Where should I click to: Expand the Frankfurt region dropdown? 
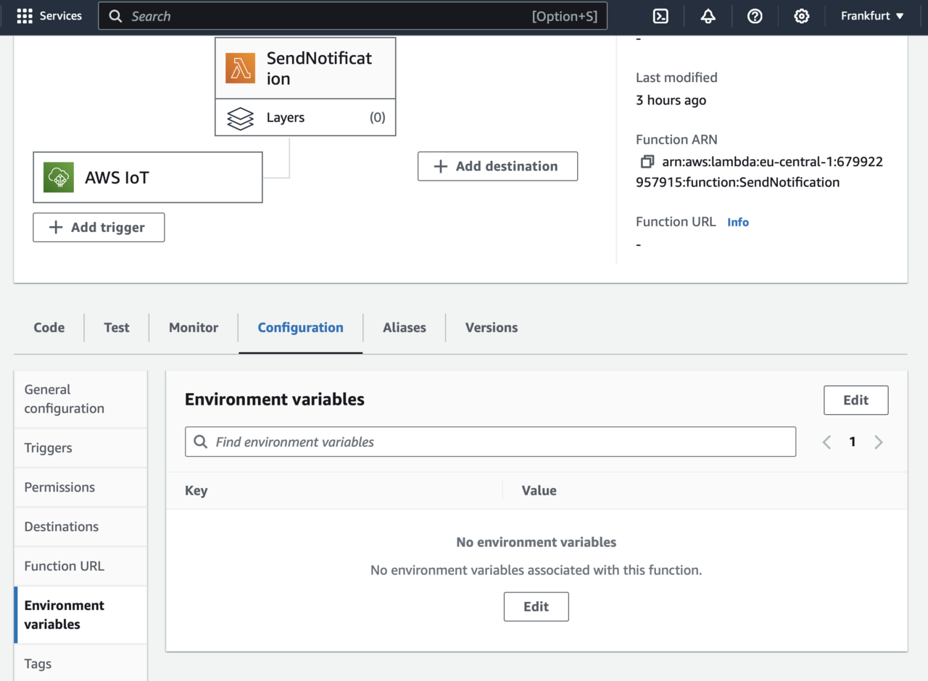point(872,16)
